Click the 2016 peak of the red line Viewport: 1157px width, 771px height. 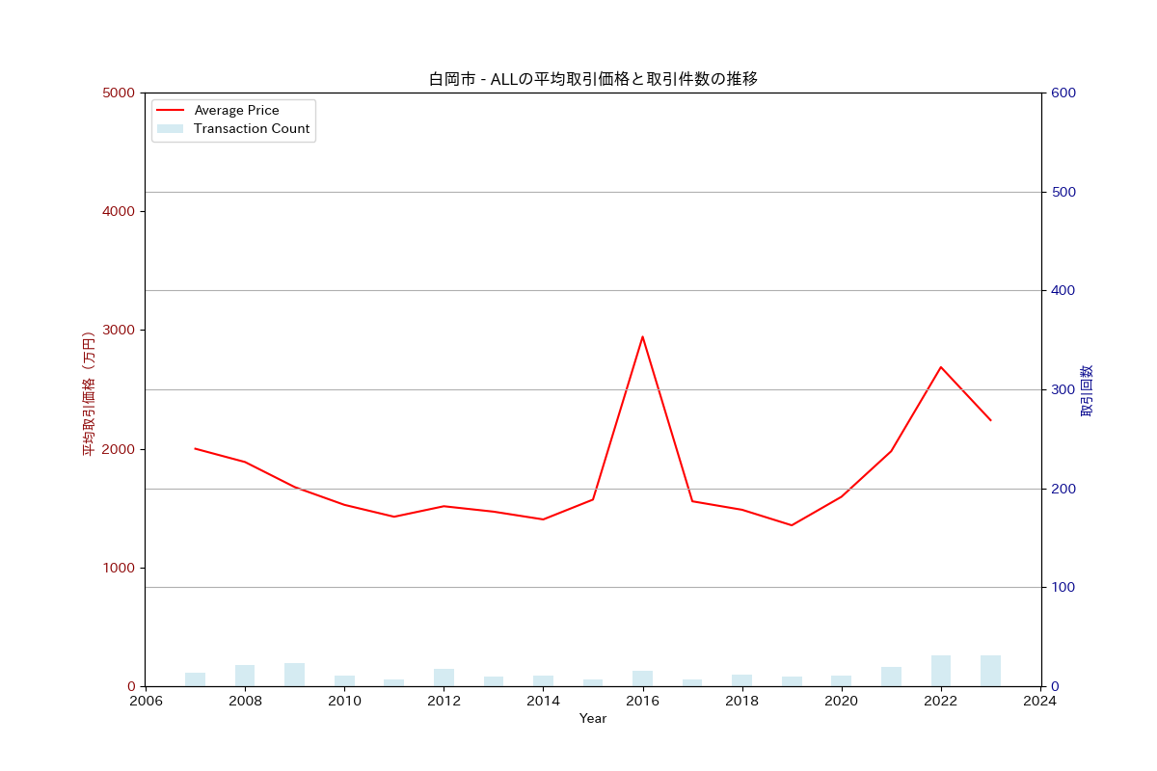coord(642,337)
